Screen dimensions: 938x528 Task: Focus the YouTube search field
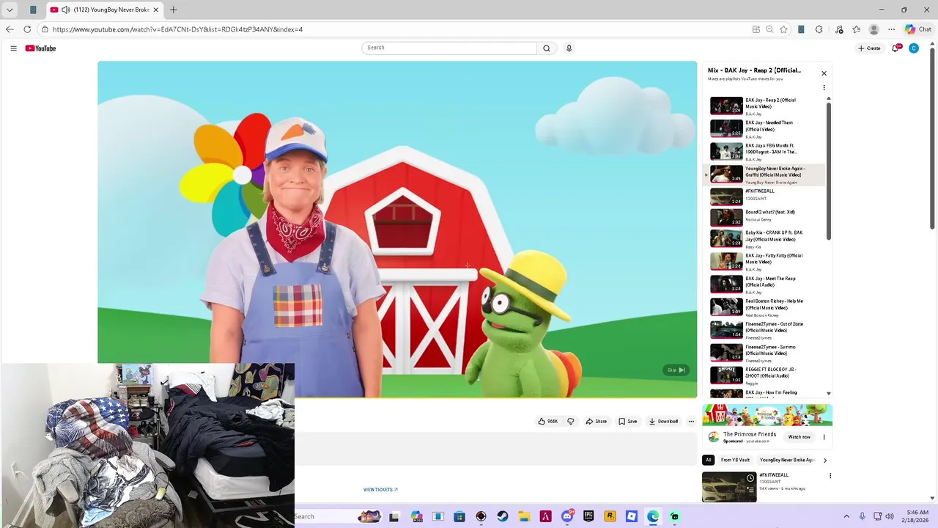point(448,48)
